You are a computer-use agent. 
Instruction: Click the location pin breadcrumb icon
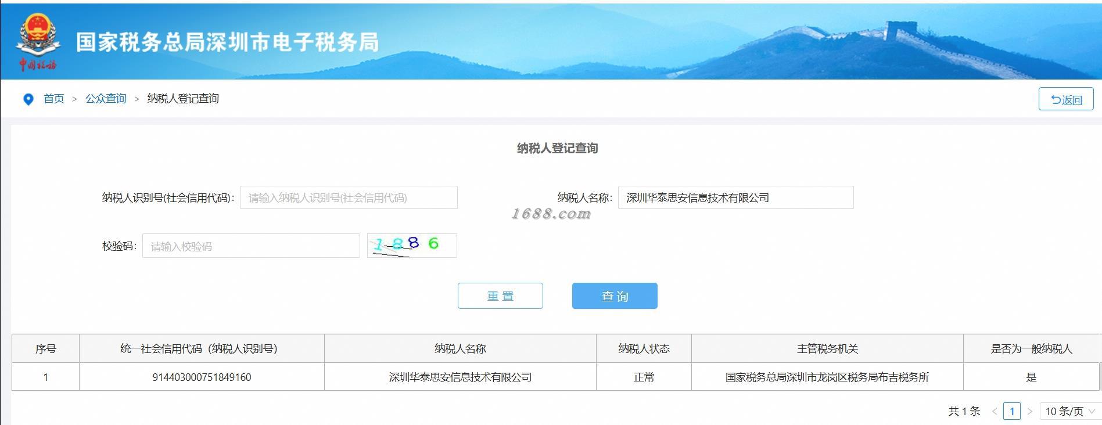(x=28, y=99)
